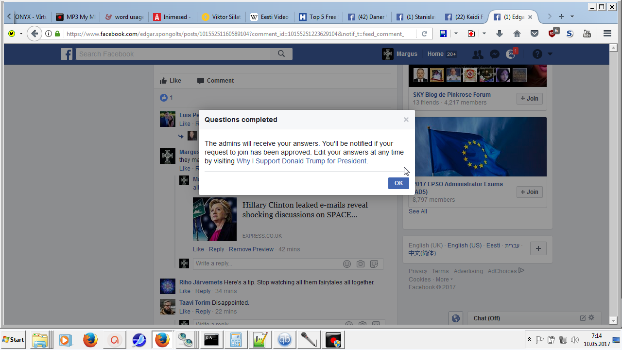
Task: Open the Windows Start menu
Action: (14, 340)
